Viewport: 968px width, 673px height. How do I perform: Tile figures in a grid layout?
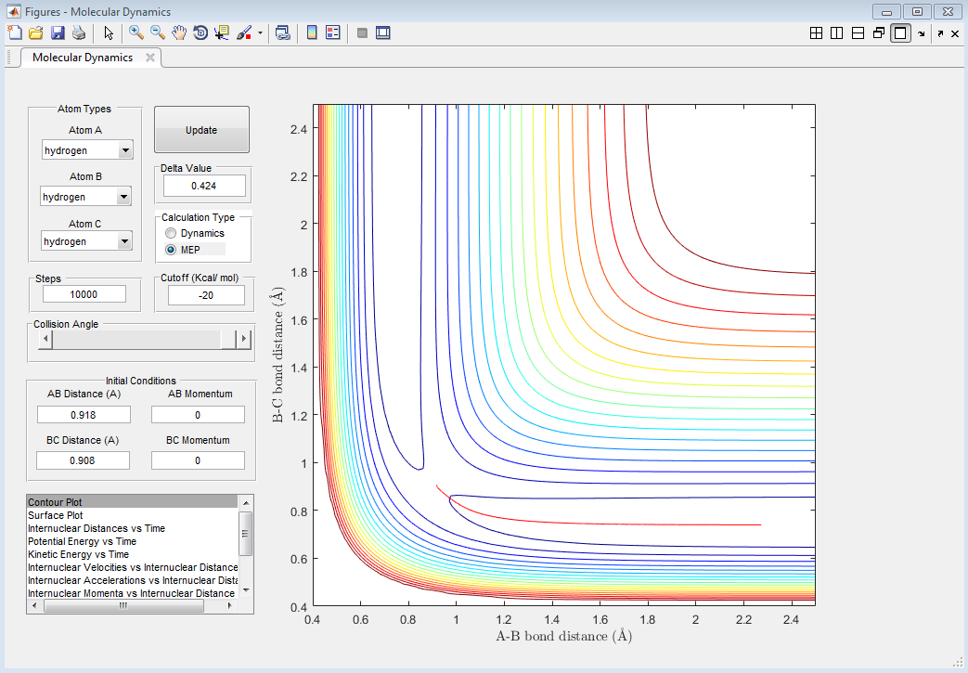816,33
